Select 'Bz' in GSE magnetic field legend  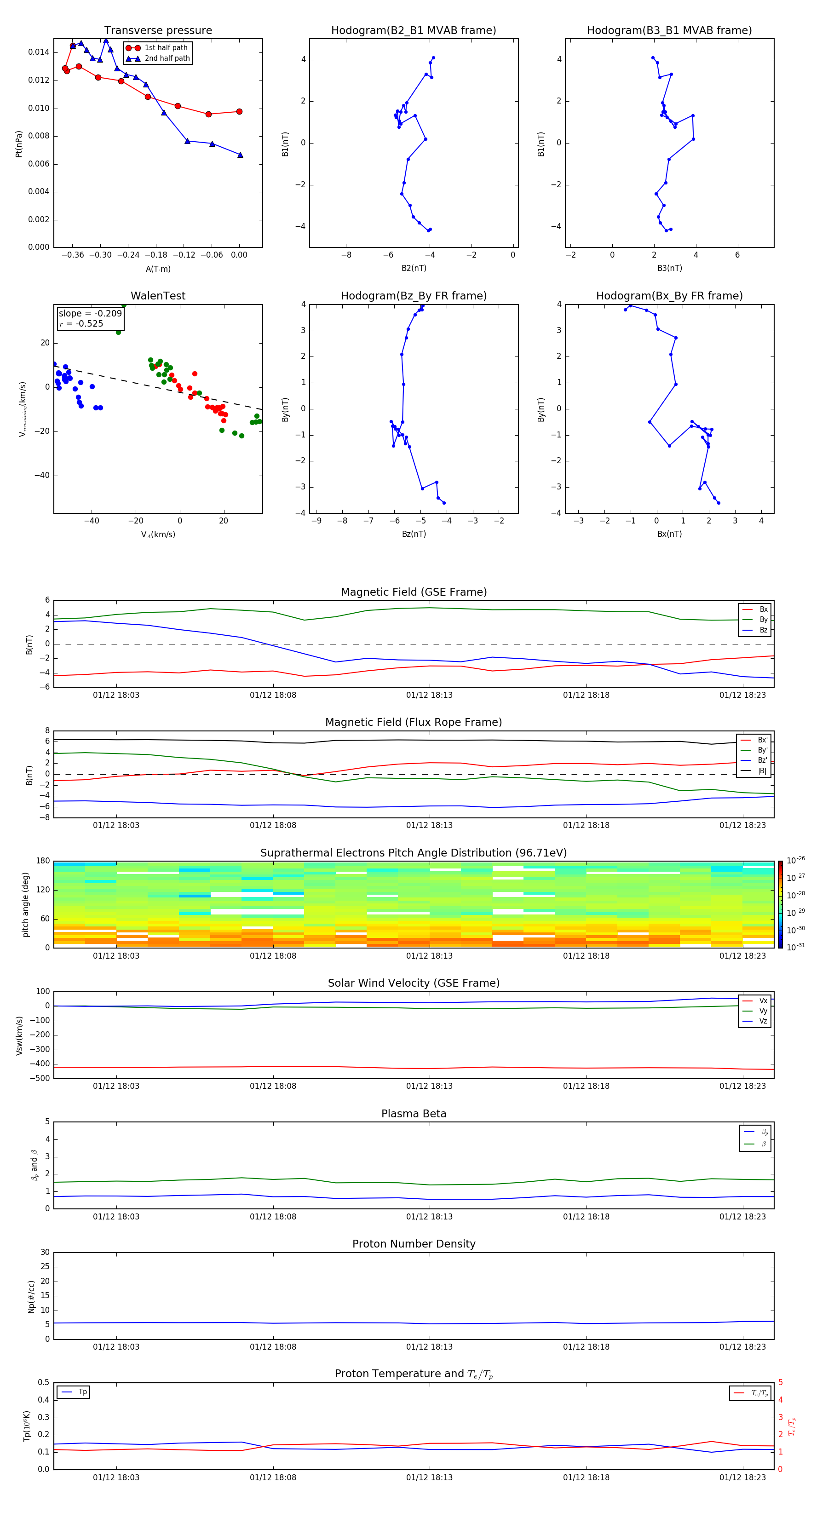coord(755,630)
